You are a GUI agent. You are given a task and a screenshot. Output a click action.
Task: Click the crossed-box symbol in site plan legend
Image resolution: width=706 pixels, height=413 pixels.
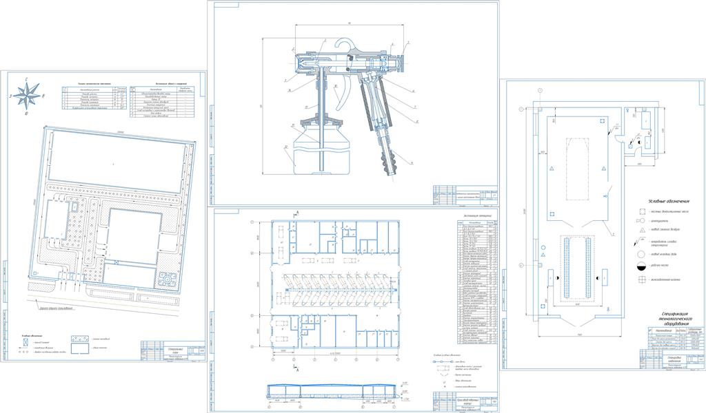[26, 341]
